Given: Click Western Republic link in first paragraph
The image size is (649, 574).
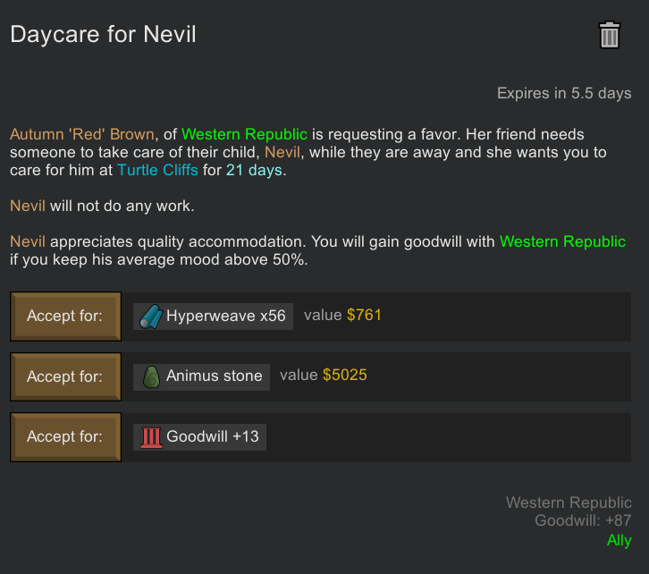Looking at the screenshot, I should point(244,134).
